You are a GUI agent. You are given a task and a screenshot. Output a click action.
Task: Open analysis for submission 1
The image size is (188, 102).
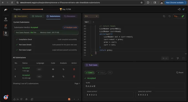coord(63,69)
